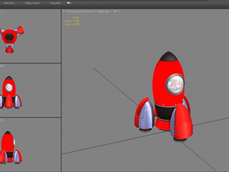Click the Polys count statistic text
Image resolution: width=229 pixels, height=172 pixels.
click(72, 21)
